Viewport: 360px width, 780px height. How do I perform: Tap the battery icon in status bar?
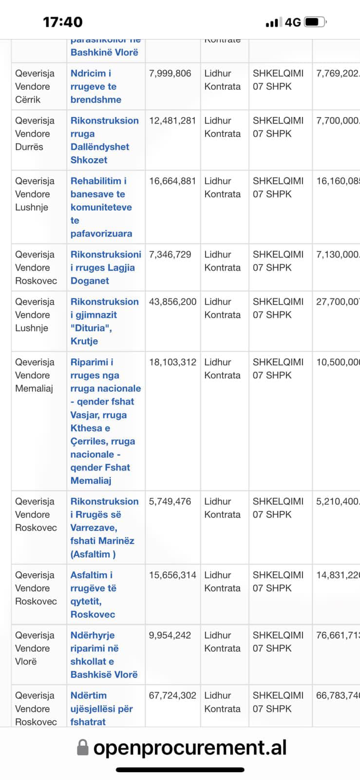[315, 22]
